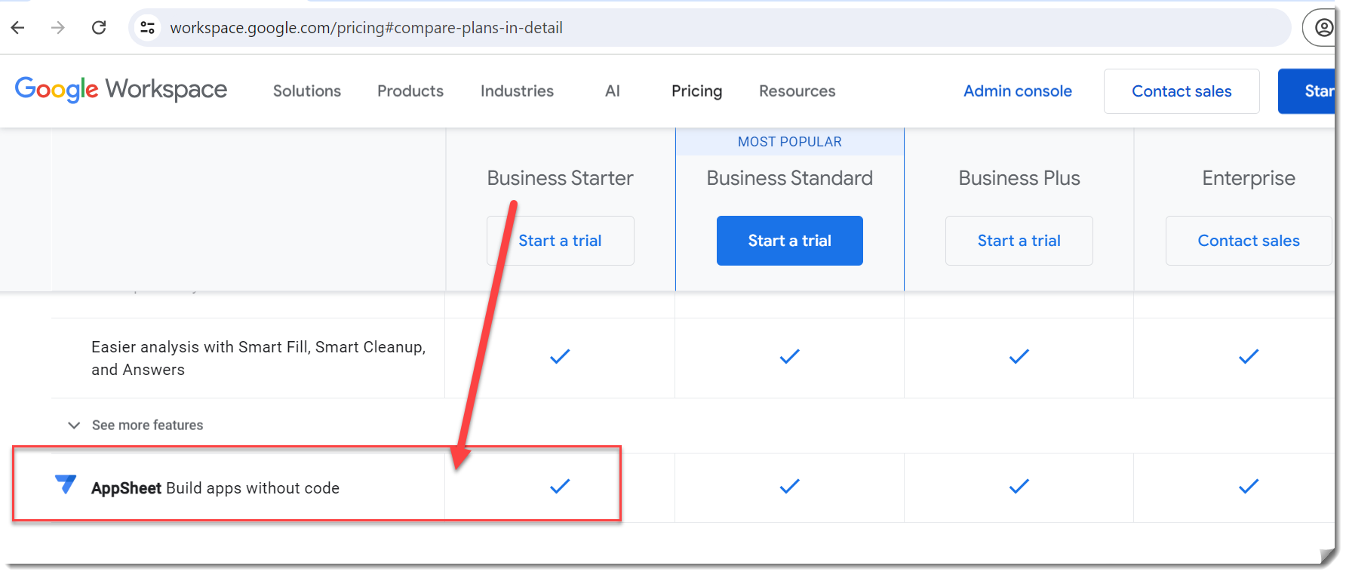Open the Resources menu
1346x575 pixels.
coord(797,91)
